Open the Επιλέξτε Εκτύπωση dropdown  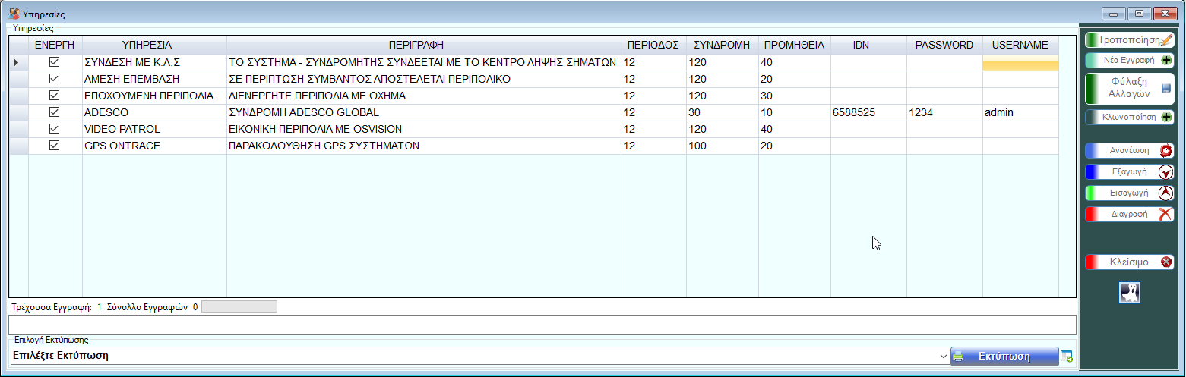[x=944, y=356]
